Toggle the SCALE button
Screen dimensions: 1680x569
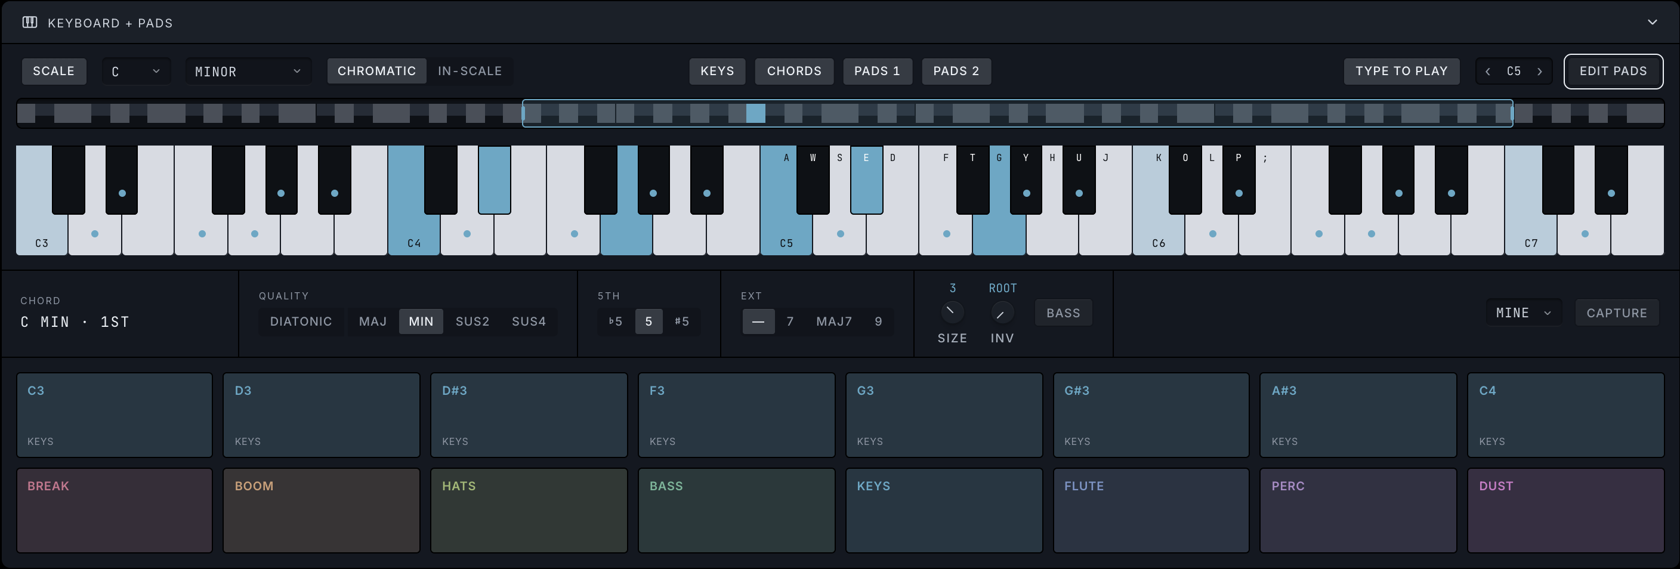54,71
